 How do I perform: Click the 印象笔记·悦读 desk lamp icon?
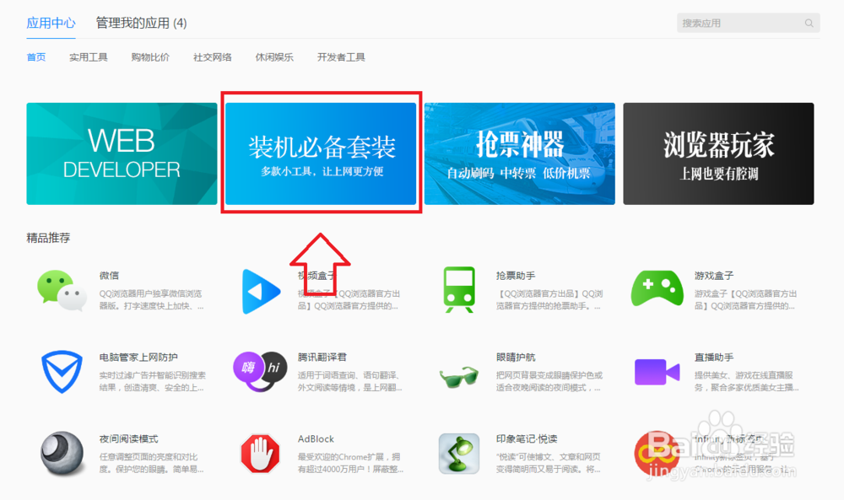(459, 453)
